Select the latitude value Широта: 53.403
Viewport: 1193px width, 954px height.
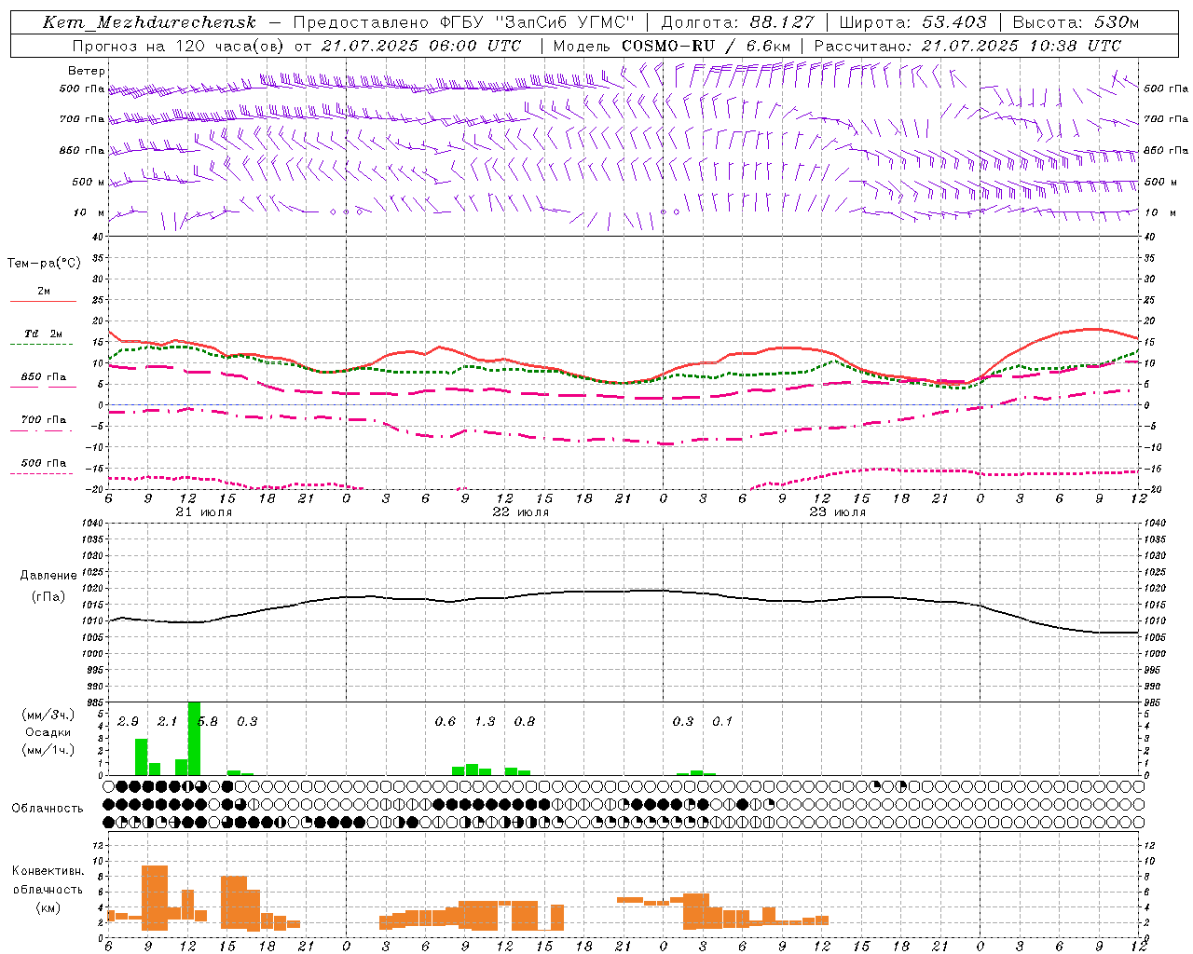tap(912, 22)
